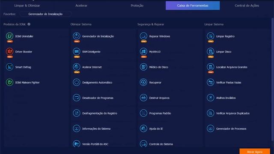Click the Limpar Registro icon
274x154 pixels.
(x=210, y=36)
